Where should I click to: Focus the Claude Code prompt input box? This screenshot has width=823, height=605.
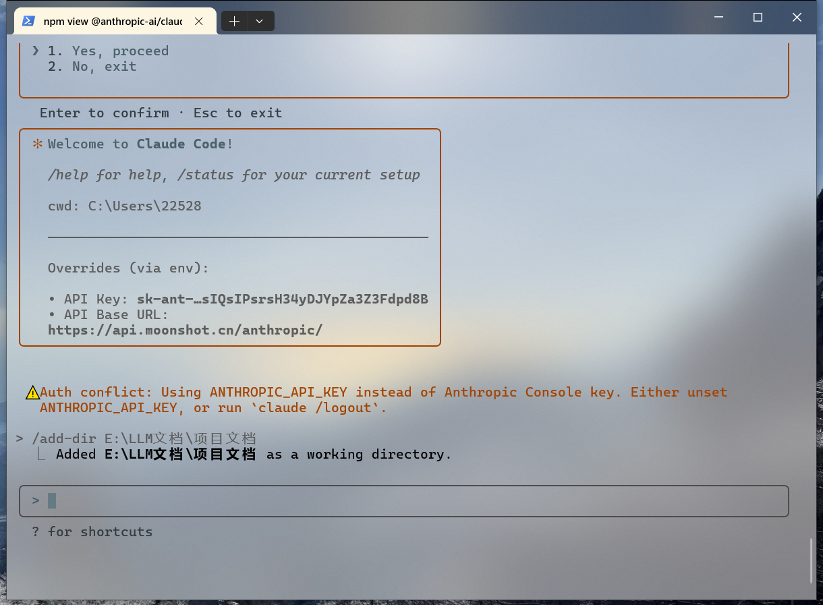(404, 500)
